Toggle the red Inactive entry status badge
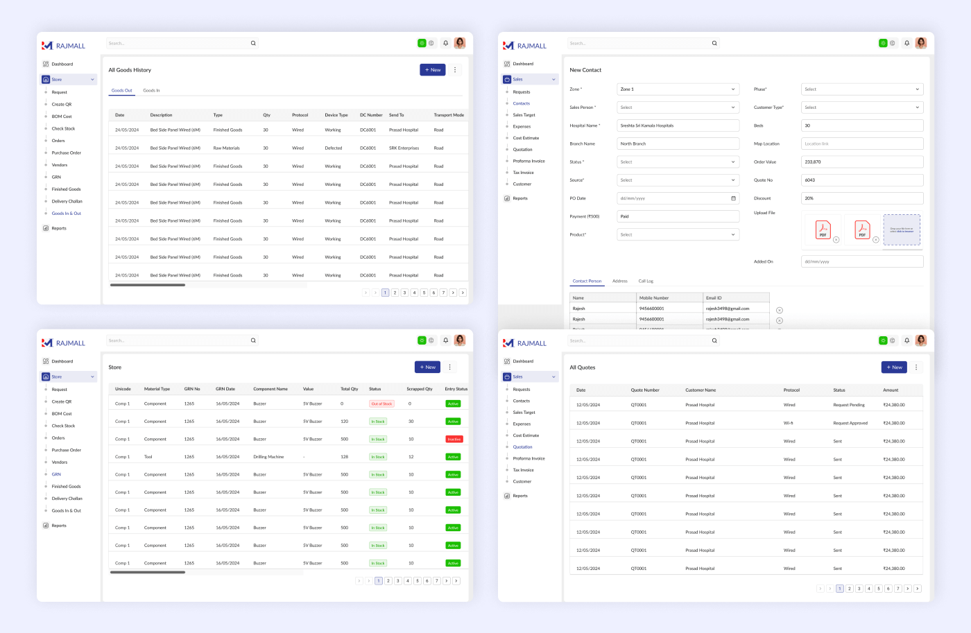This screenshot has height=633, width=971. 454,440
